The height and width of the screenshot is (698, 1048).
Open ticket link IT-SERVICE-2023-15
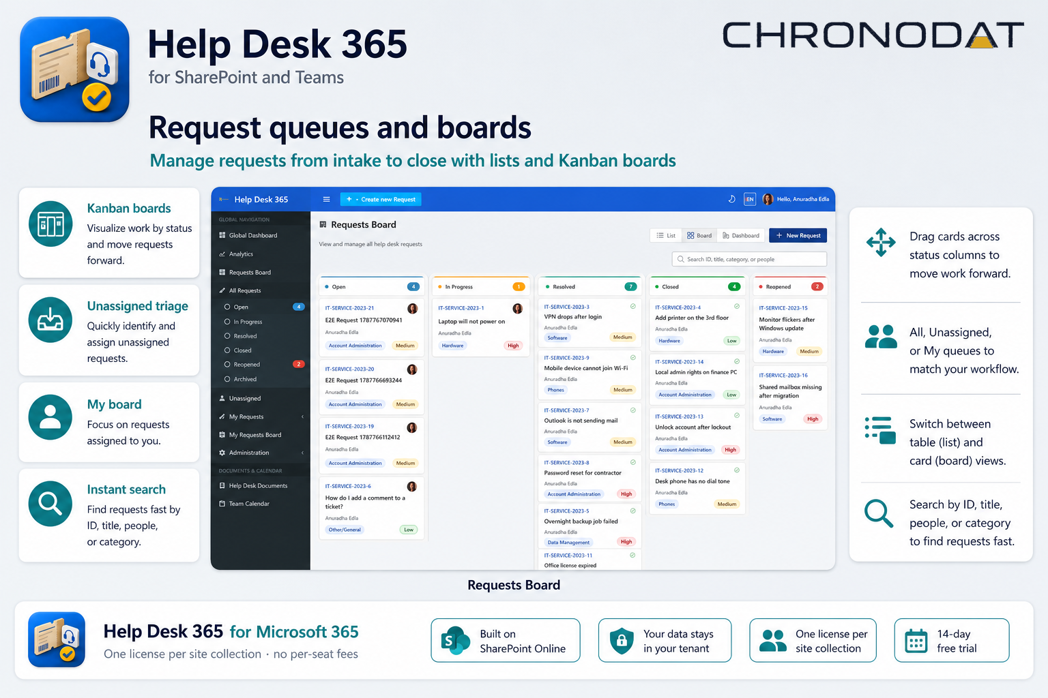pos(783,308)
